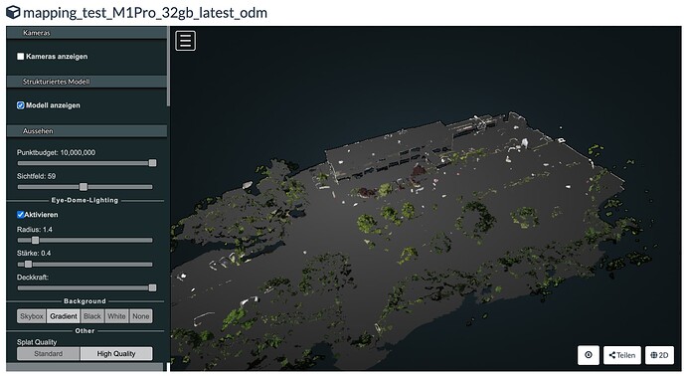The image size is (686, 376).
Task: Click the building in the 3D model
Action: [x=390, y=151]
